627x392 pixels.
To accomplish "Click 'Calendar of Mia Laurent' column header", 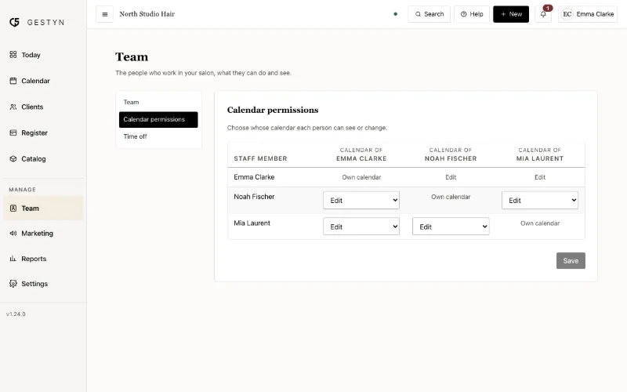I will tap(540, 154).
